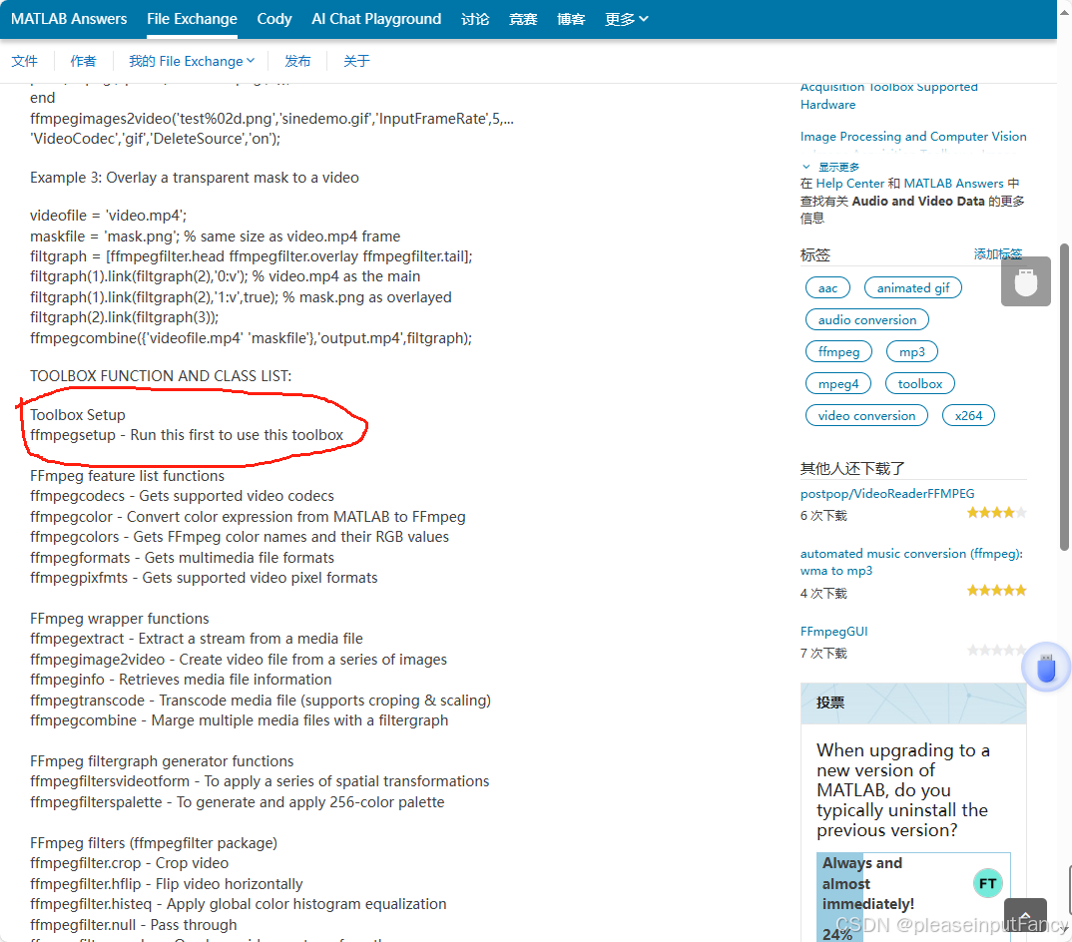This screenshot has width=1072, height=942.
Task: Click the star rating for FFmpegGUI
Action: [x=996, y=650]
